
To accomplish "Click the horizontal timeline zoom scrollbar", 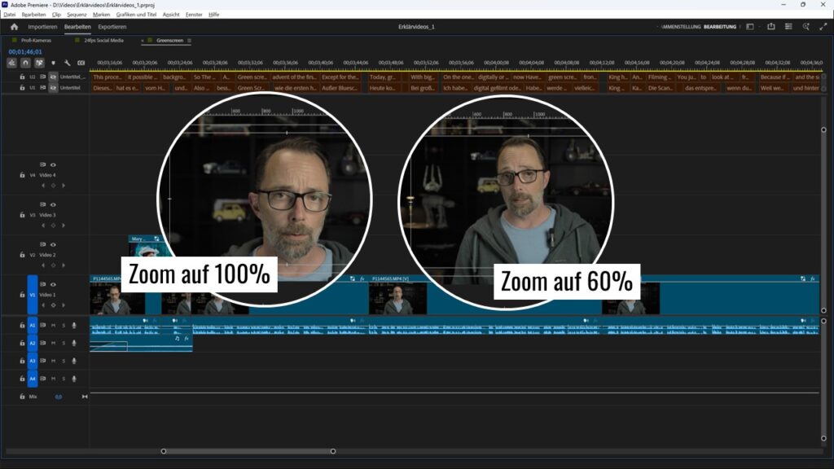I will 248,451.
